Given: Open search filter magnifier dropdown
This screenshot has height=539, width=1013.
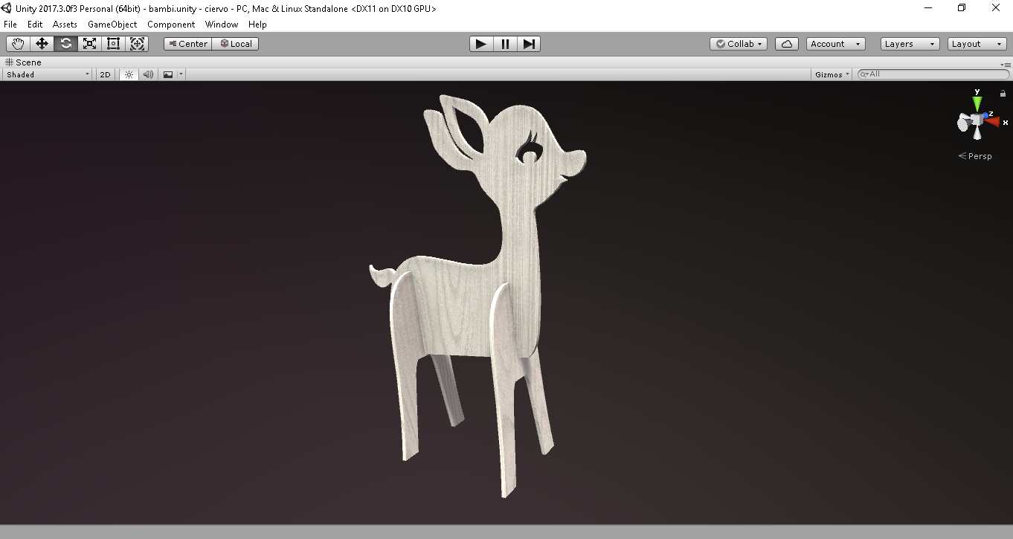Looking at the screenshot, I should click(x=864, y=74).
